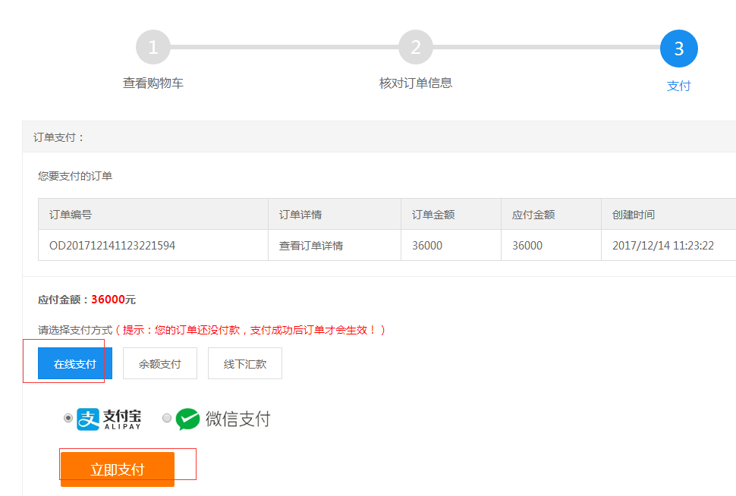Switch to the 在线支付 tab
736x496 pixels.
[75, 363]
